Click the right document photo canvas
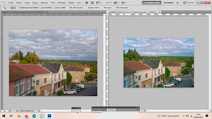Image resolution: width=212 pixels, height=119 pixels. (159, 63)
